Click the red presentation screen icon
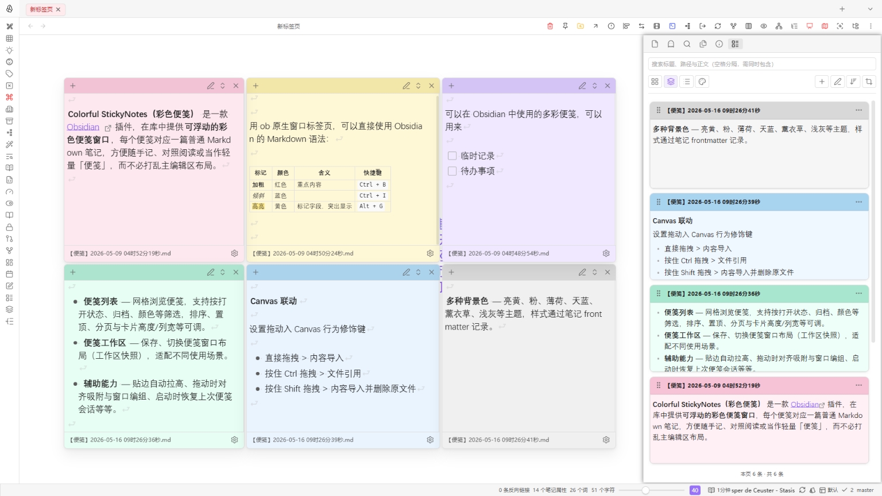This screenshot has height=496, width=882. coord(810,26)
